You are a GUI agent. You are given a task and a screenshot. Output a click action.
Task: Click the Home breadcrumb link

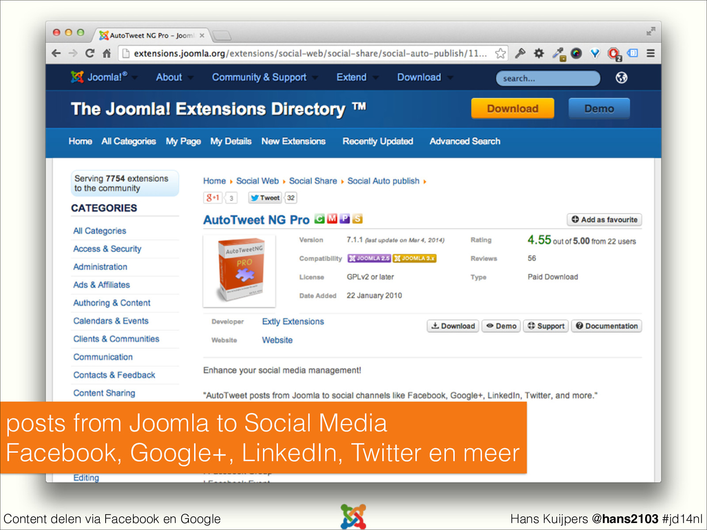pos(214,181)
